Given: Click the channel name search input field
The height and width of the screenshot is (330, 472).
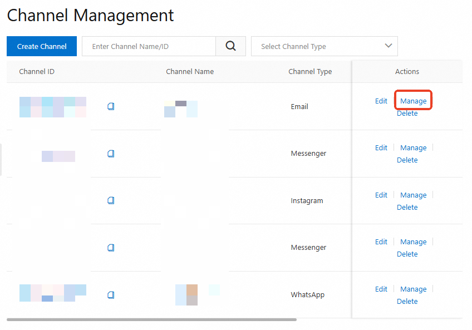Looking at the screenshot, I should point(149,46).
